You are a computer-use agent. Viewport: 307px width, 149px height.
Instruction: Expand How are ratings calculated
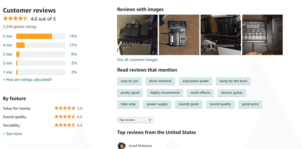pyautogui.click(x=27, y=79)
